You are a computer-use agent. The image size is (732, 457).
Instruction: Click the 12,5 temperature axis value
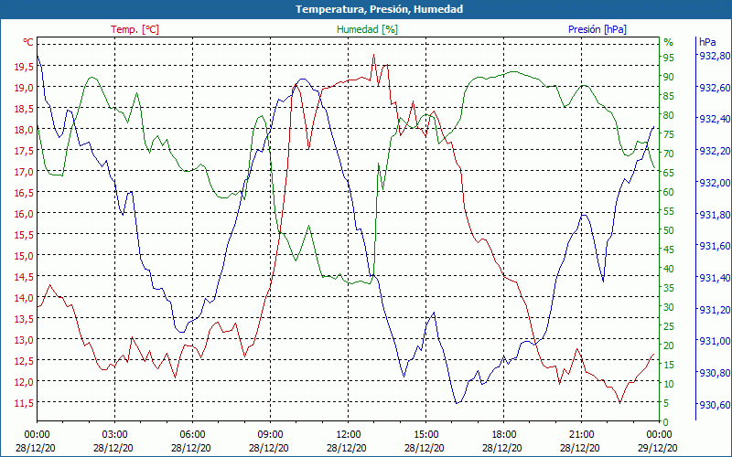point(24,361)
